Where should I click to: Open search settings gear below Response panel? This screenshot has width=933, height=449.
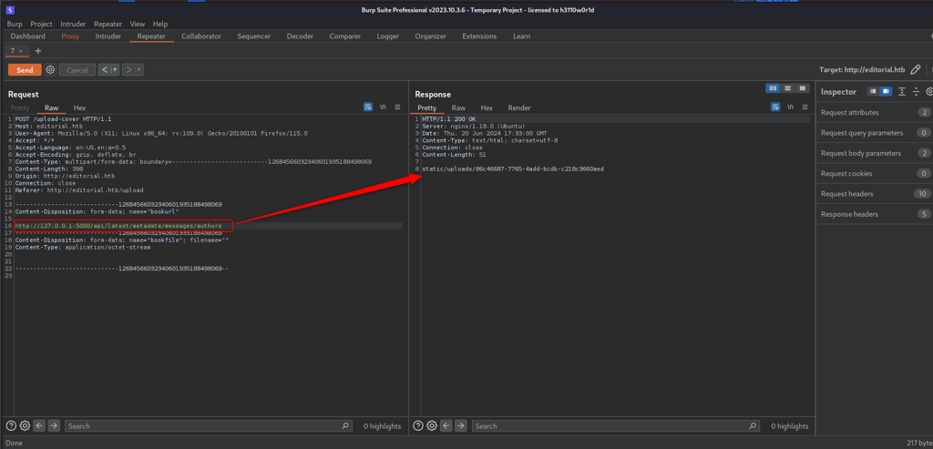point(432,425)
